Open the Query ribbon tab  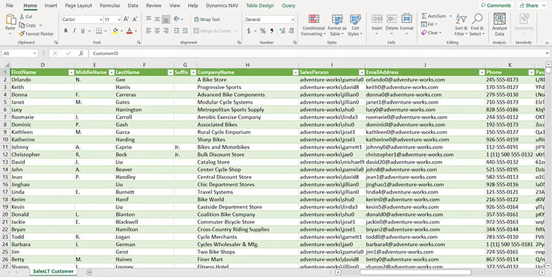pos(288,6)
